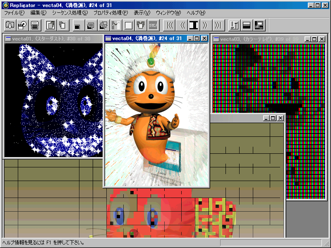Click the window layout toolbar icon

tap(259, 25)
